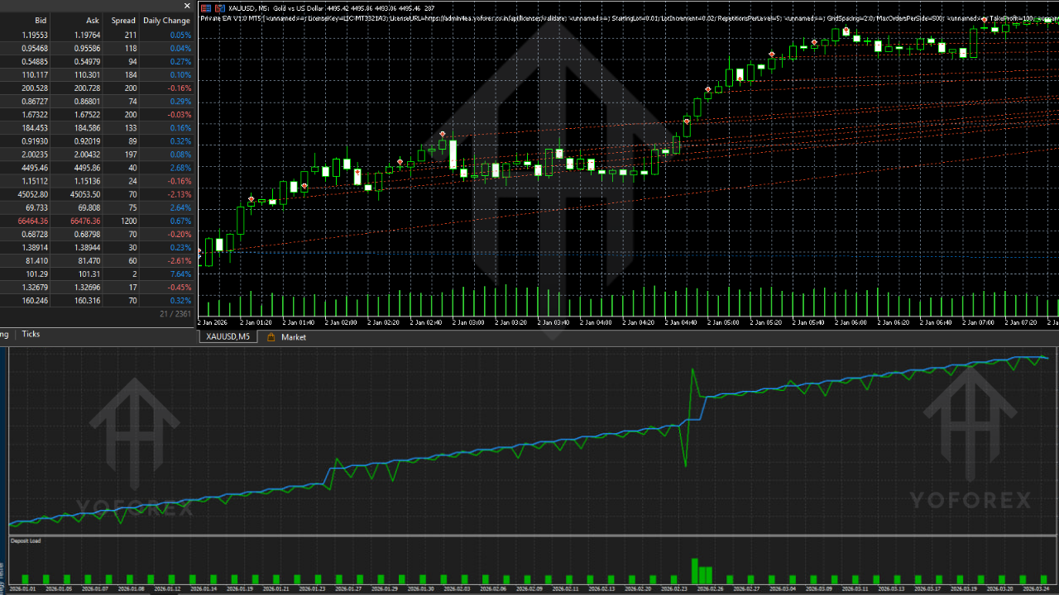Click the Spread column header
Image resolution: width=1059 pixels, height=595 pixels.
(123, 20)
